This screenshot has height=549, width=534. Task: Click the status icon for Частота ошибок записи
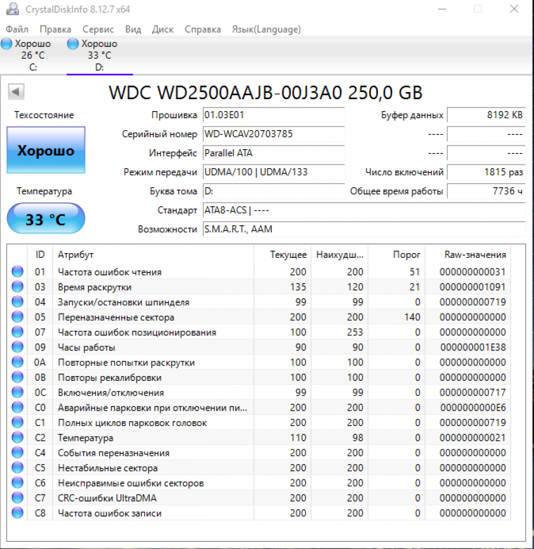(x=17, y=513)
